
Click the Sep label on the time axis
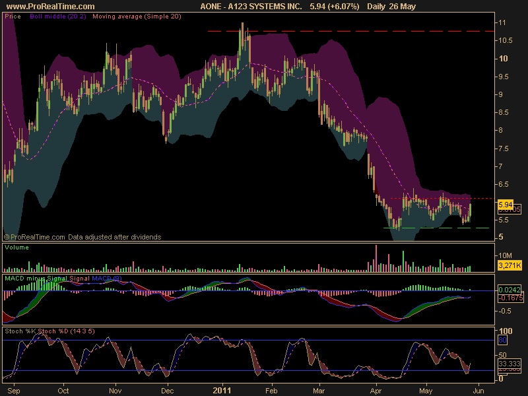point(13,391)
